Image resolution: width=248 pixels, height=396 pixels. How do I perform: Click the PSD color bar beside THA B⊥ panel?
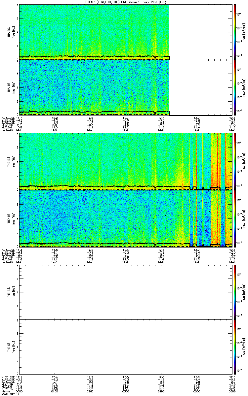[235, 32]
